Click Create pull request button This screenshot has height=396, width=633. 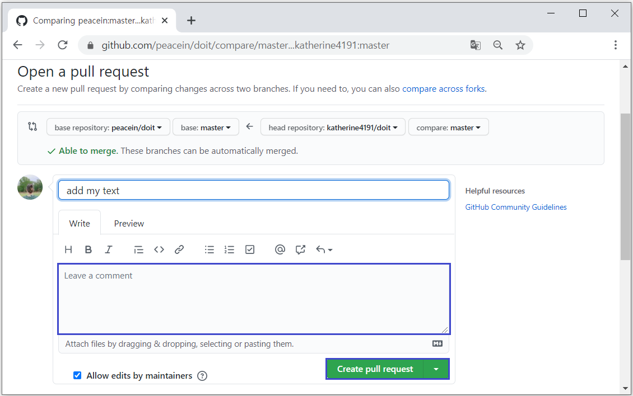[x=375, y=369]
